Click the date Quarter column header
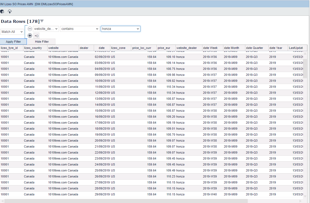310x203 pixels. point(254,48)
